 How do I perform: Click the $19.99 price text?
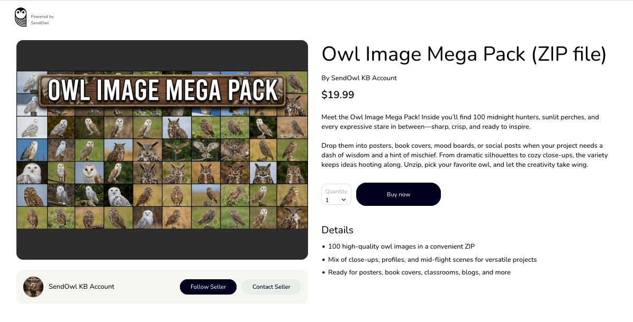(338, 95)
